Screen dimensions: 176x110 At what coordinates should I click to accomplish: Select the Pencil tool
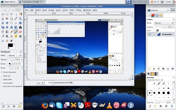(x=12, y=32)
